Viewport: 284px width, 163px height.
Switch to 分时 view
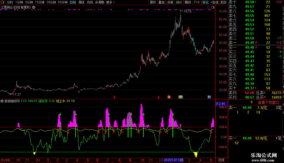[x=10, y=2]
